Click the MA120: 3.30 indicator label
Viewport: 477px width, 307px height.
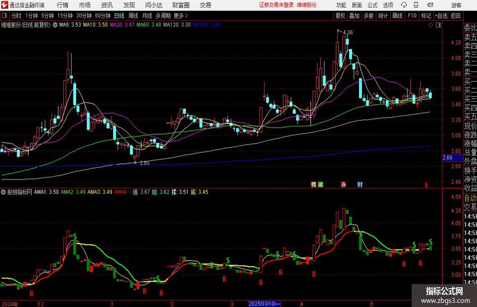[177, 25]
